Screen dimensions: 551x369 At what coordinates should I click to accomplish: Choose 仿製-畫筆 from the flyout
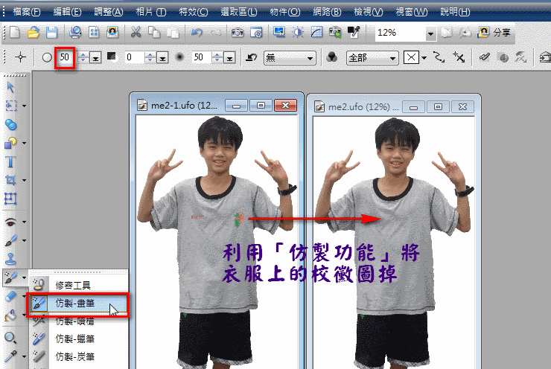pyautogui.click(x=78, y=304)
